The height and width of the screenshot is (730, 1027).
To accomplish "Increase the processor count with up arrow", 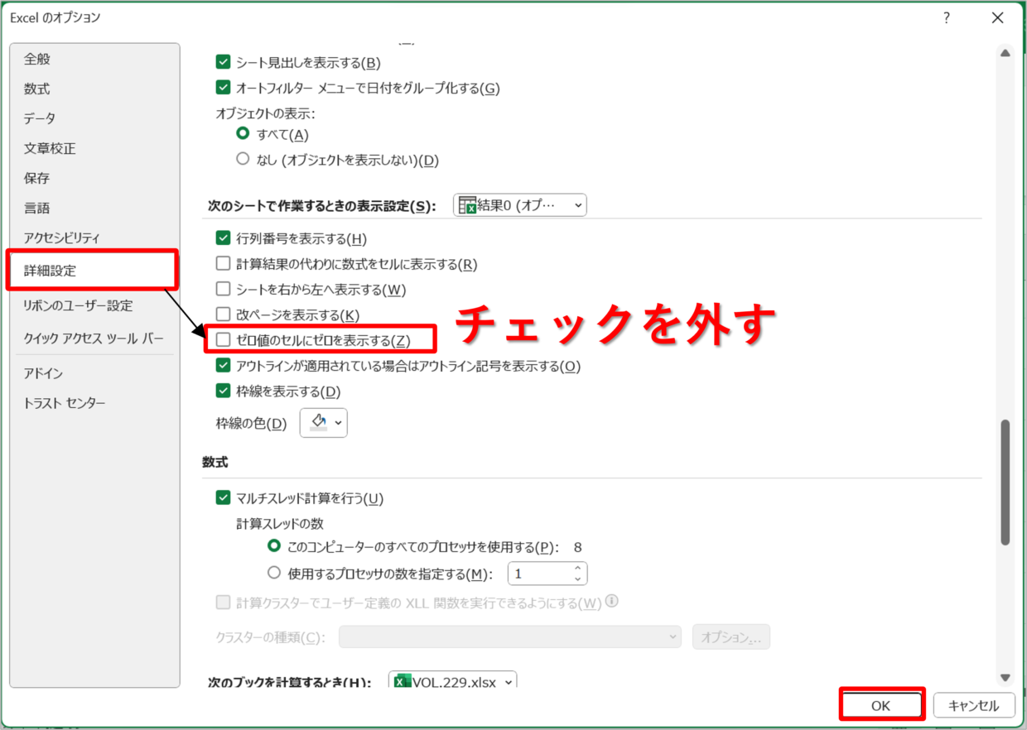I will (578, 569).
